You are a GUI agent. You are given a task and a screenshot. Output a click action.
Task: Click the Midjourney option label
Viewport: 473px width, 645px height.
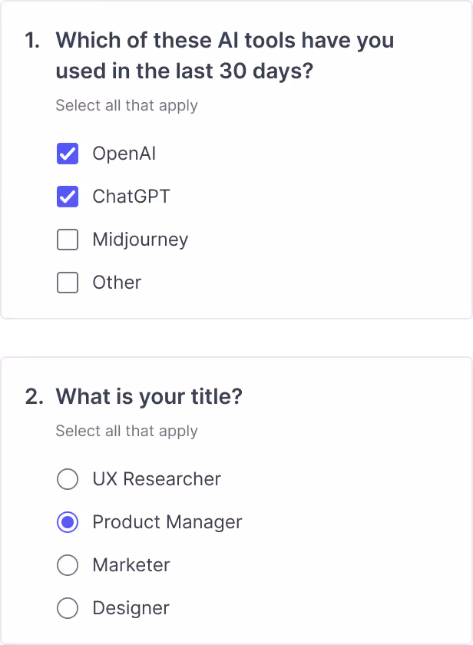140,240
